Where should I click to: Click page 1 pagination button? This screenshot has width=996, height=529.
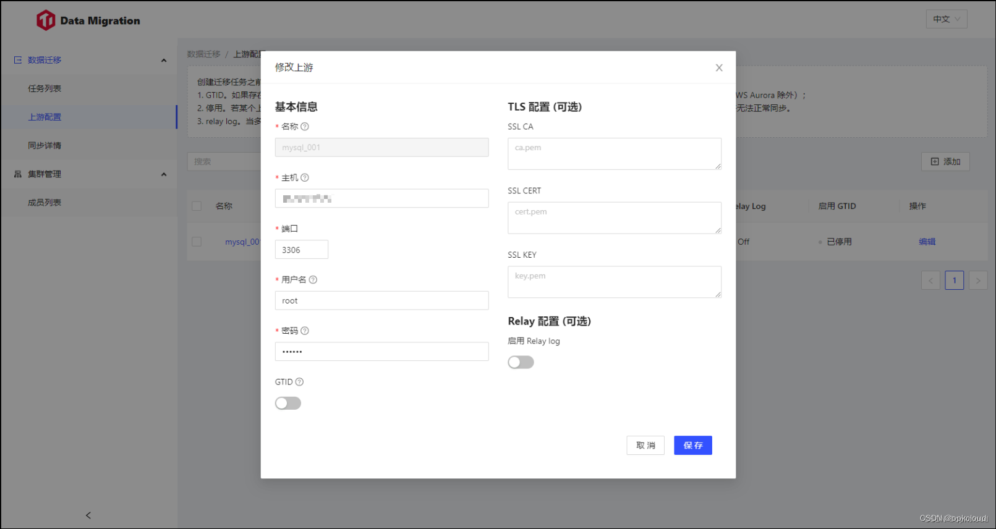955,281
